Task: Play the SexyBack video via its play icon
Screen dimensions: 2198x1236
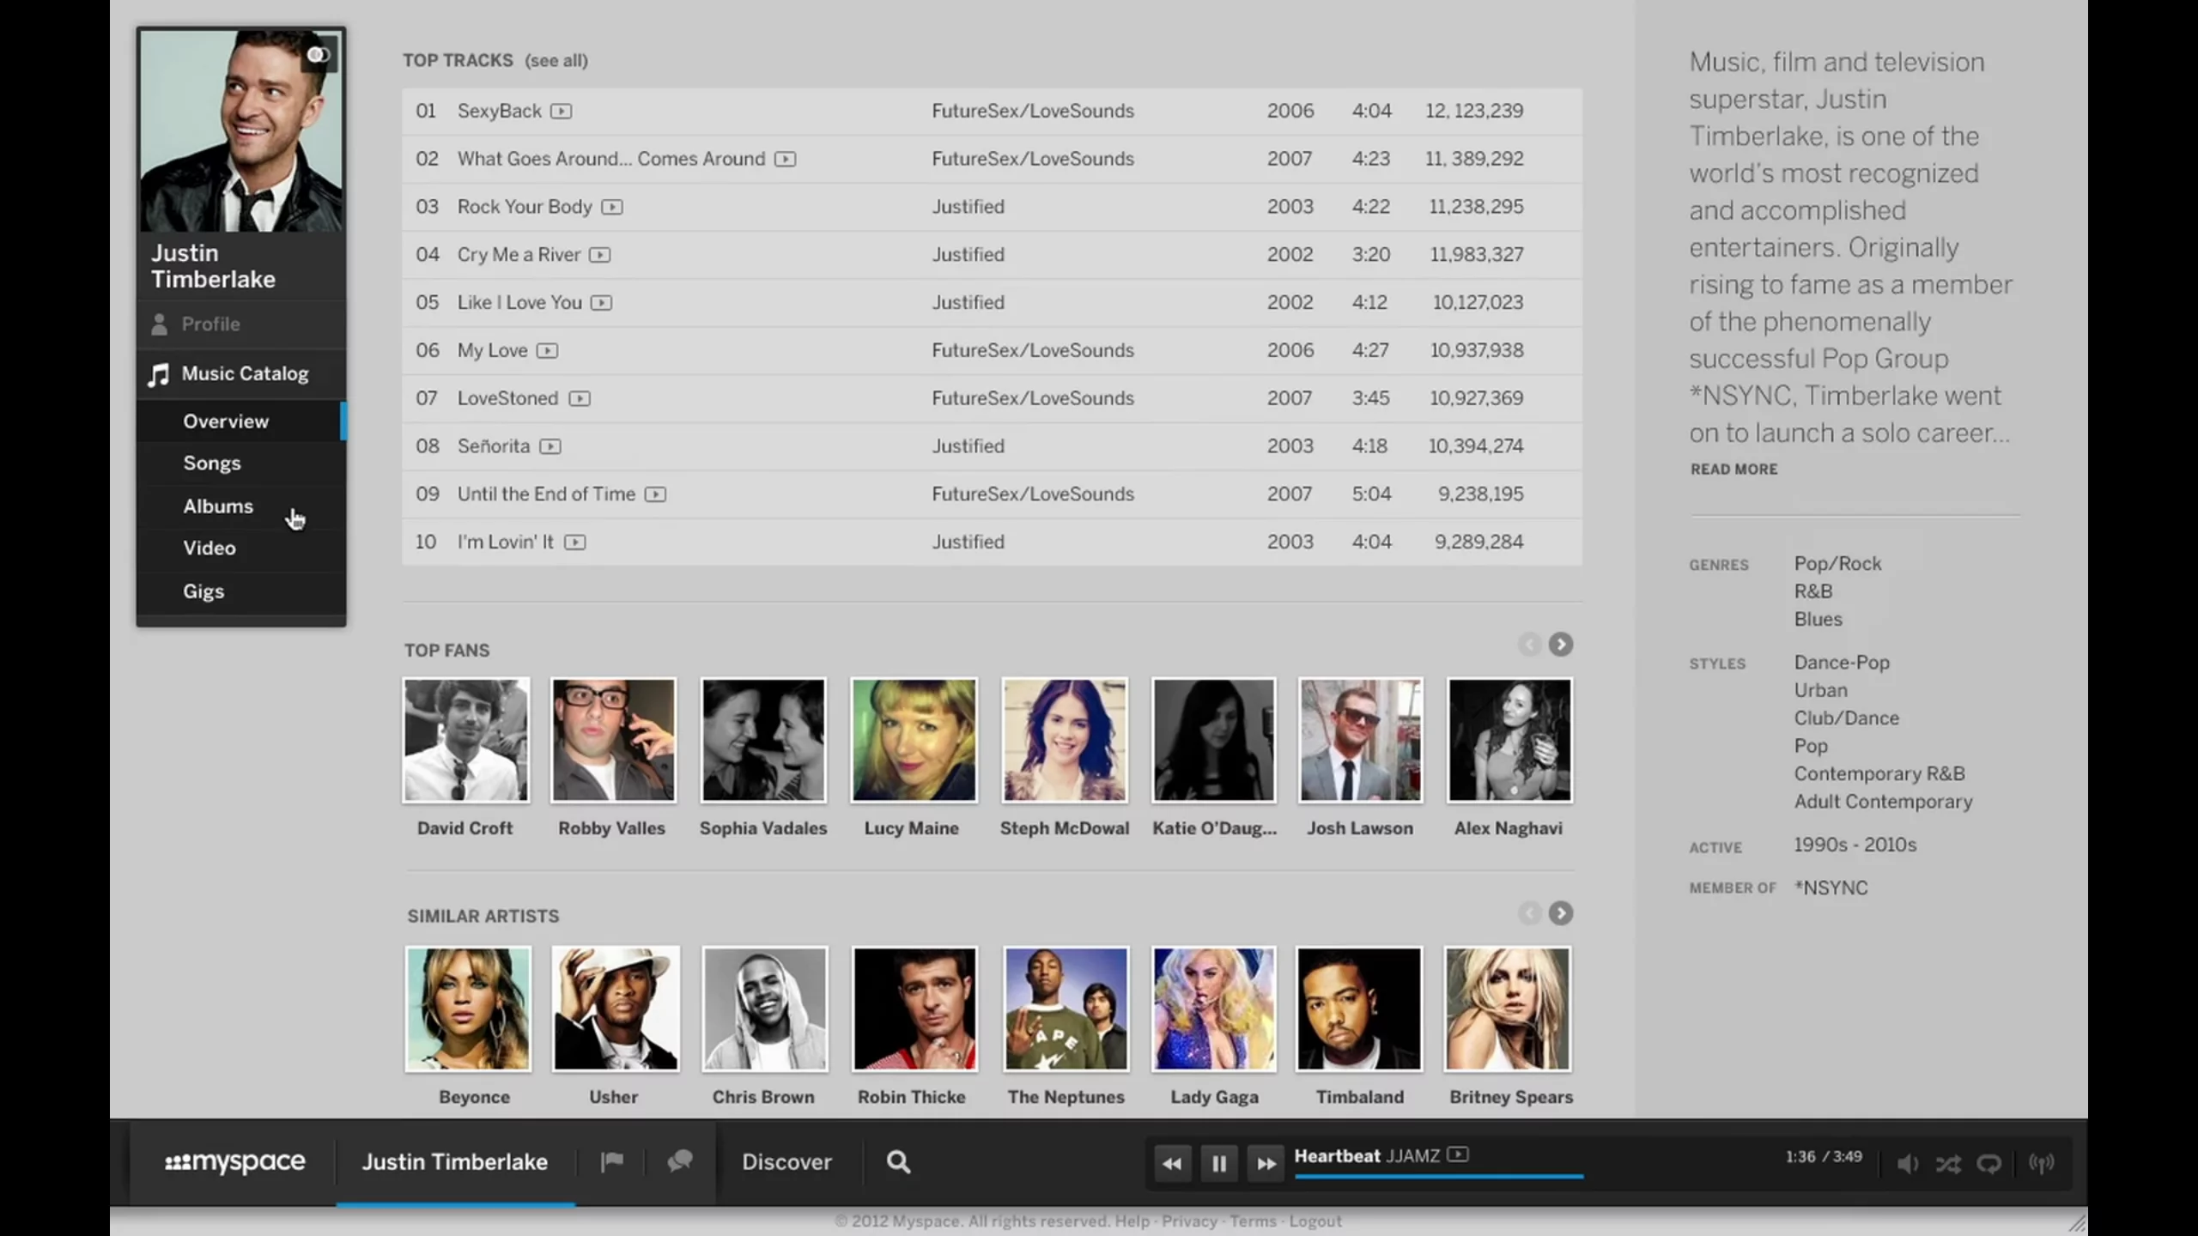Action: [x=562, y=111]
